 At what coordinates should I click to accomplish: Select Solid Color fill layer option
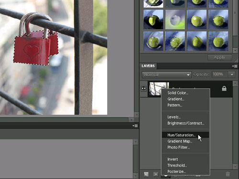[x=178, y=93]
